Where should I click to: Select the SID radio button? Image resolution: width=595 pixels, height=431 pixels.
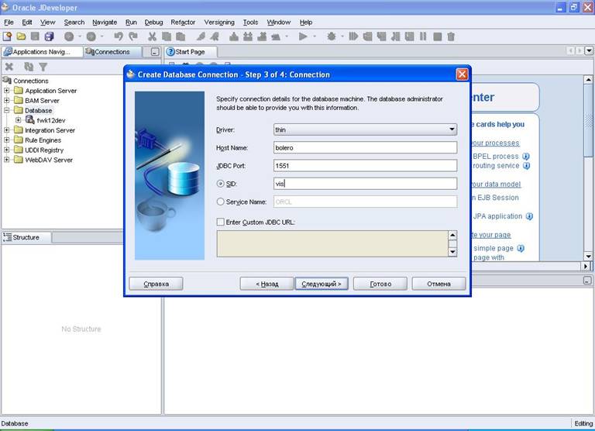[x=220, y=184]
